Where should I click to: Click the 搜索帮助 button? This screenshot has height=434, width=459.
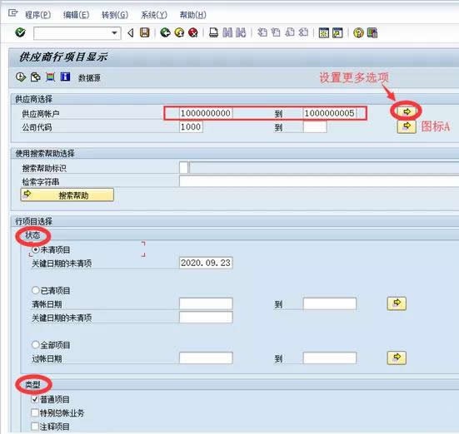click(x=67, y=195)
